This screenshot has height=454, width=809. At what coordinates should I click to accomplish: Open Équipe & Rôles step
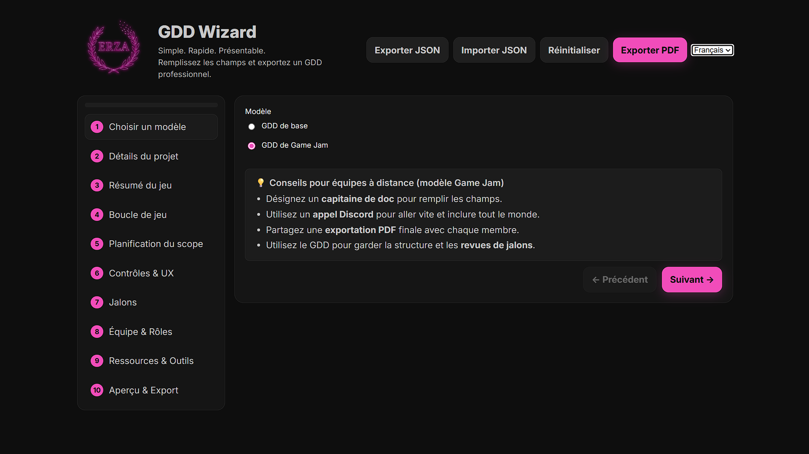(x=140, y=332)
